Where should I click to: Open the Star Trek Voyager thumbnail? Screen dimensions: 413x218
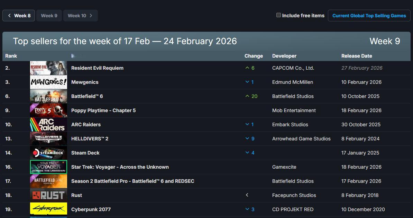[48, 167]
